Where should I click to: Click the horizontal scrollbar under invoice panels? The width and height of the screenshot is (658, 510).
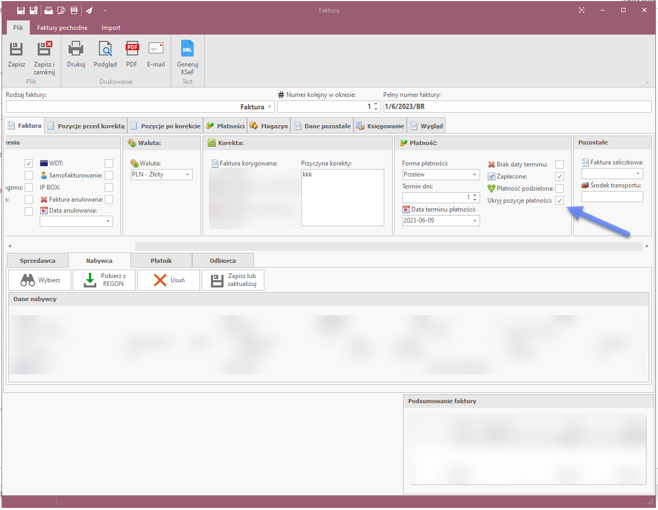tap(387, 246)
